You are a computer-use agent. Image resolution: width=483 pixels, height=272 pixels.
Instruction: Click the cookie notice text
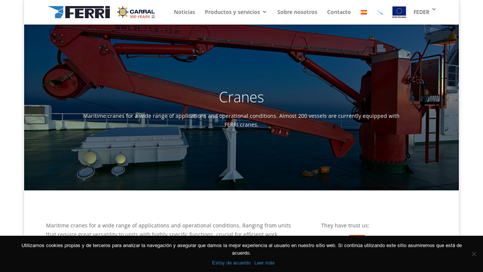point(241,249)
